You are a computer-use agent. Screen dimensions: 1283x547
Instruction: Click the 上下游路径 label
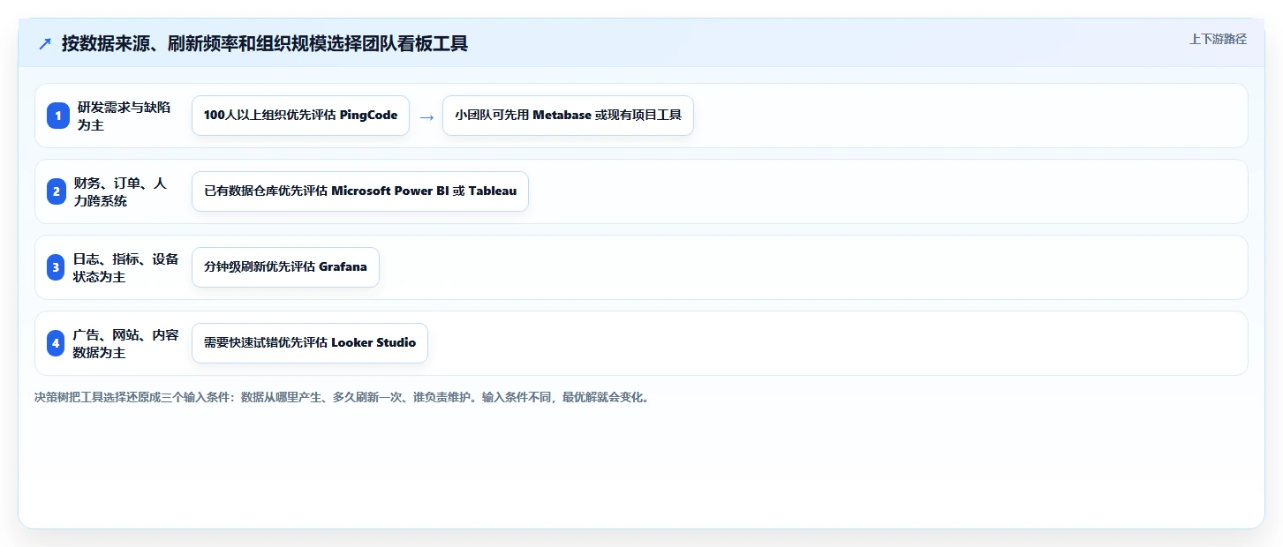point(1218,39)
